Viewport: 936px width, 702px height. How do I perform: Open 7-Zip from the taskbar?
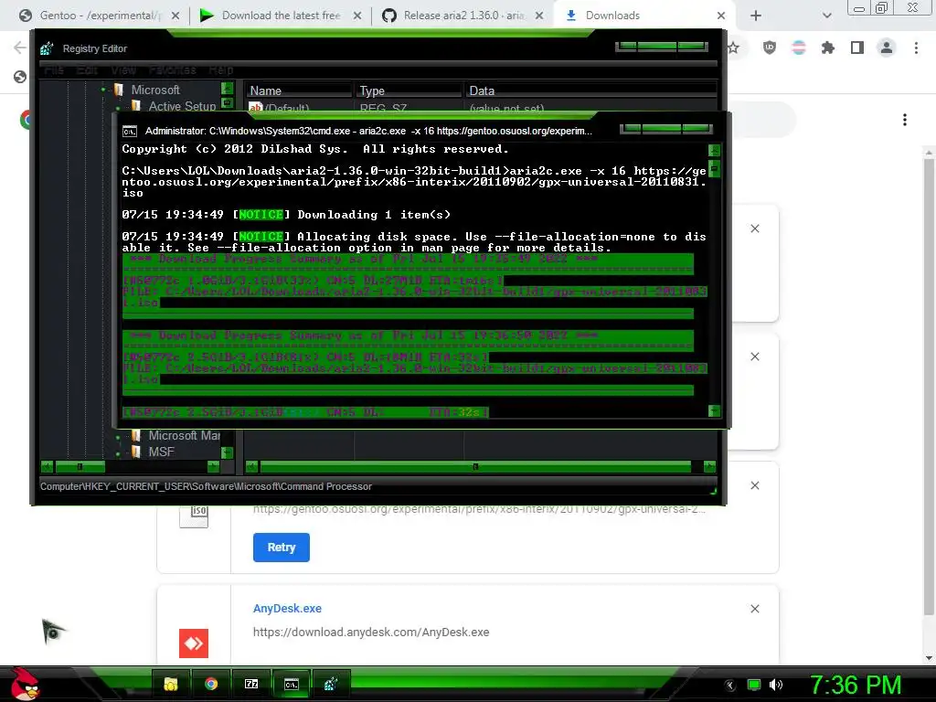pos(251,684)
